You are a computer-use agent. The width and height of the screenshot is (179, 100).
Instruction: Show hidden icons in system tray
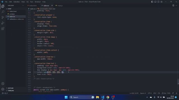[x=147, y=97]
